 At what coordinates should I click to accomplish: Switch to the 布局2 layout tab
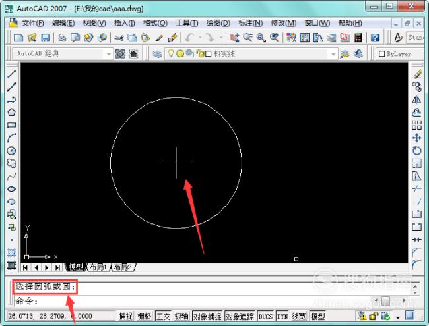click(x=123, y=267)
